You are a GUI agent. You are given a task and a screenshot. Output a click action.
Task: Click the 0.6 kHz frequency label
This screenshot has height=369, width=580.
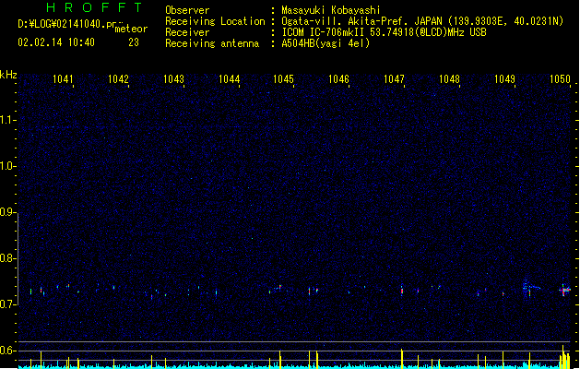point(7,351)
